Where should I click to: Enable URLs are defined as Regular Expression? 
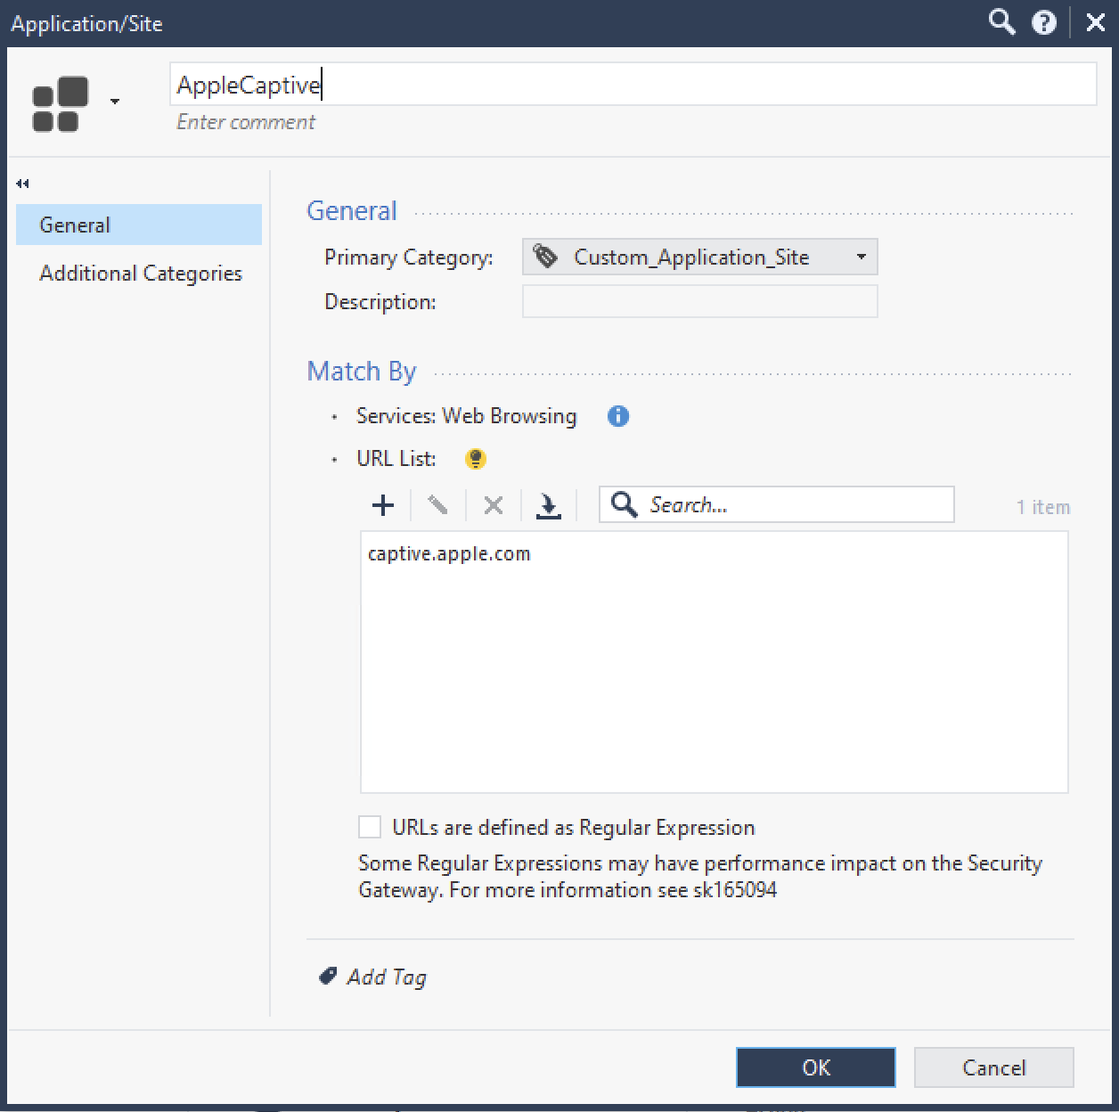(x=370, y=827)
